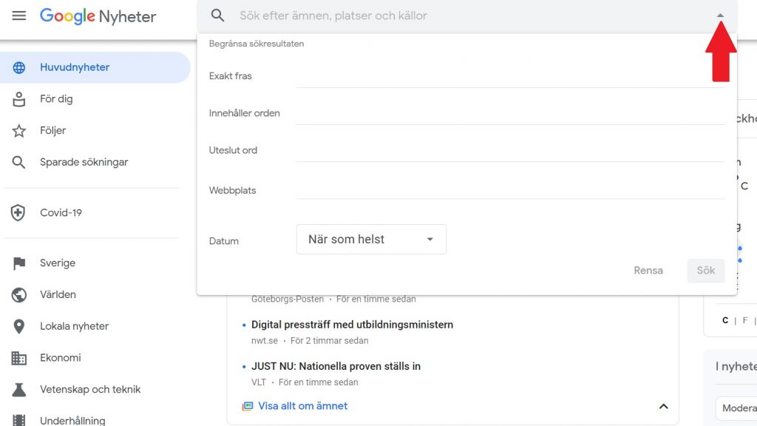Click the VLT source name

(x=259, y=382)
